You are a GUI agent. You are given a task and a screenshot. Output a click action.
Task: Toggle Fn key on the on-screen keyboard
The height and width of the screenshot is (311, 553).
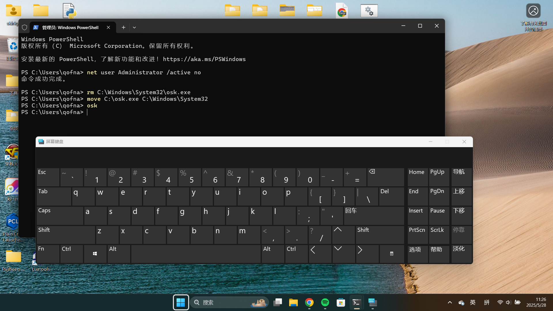click(x=48, y=254)
